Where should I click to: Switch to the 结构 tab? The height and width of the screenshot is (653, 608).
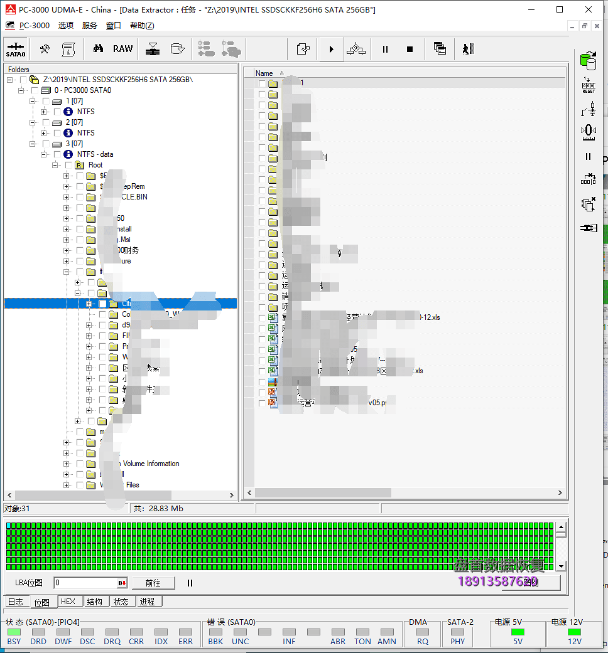[x=95, y=602]
